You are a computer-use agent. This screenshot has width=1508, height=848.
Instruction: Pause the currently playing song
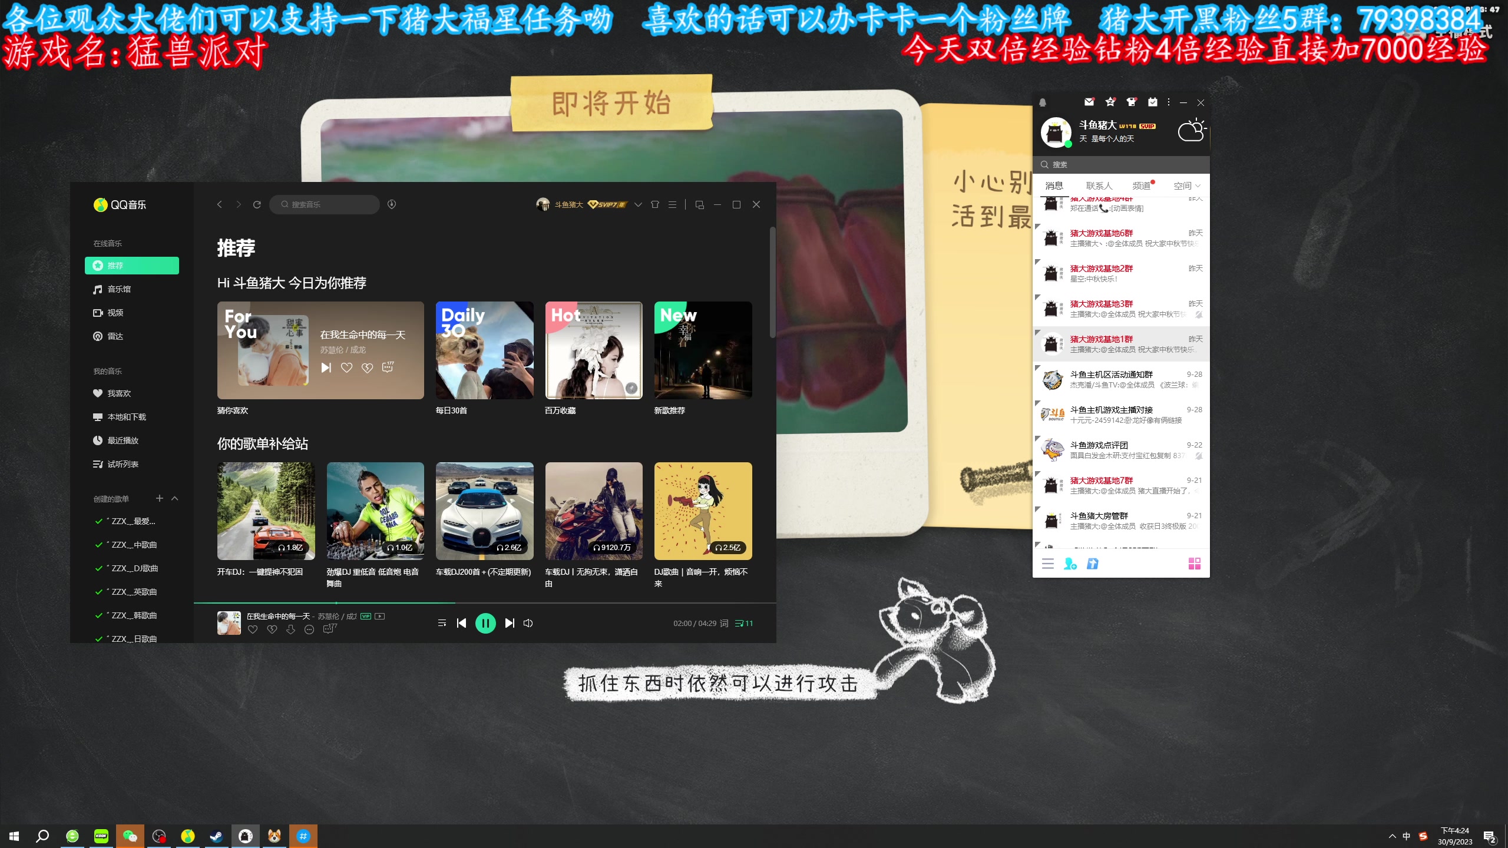[485, 623]
